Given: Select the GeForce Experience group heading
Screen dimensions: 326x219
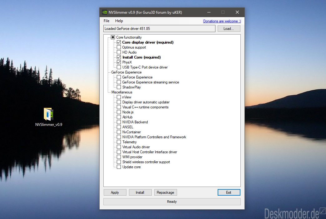Looking at the screenshot, I should pyautogui.click(x=126, y=72).
